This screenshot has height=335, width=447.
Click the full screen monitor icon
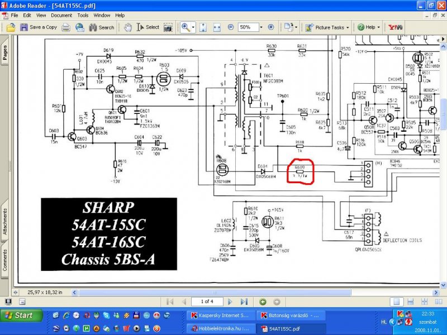8,301
